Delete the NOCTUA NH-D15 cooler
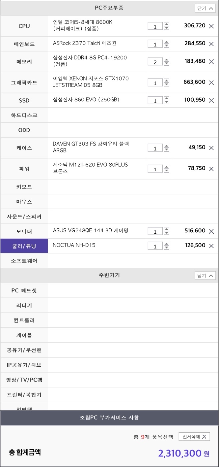This screenshot has height=467, width=220. coord(211,246)
